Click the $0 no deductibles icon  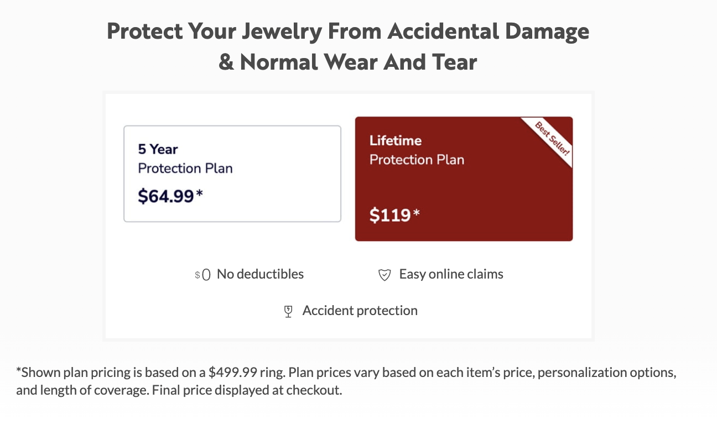(x=202, y=275)
